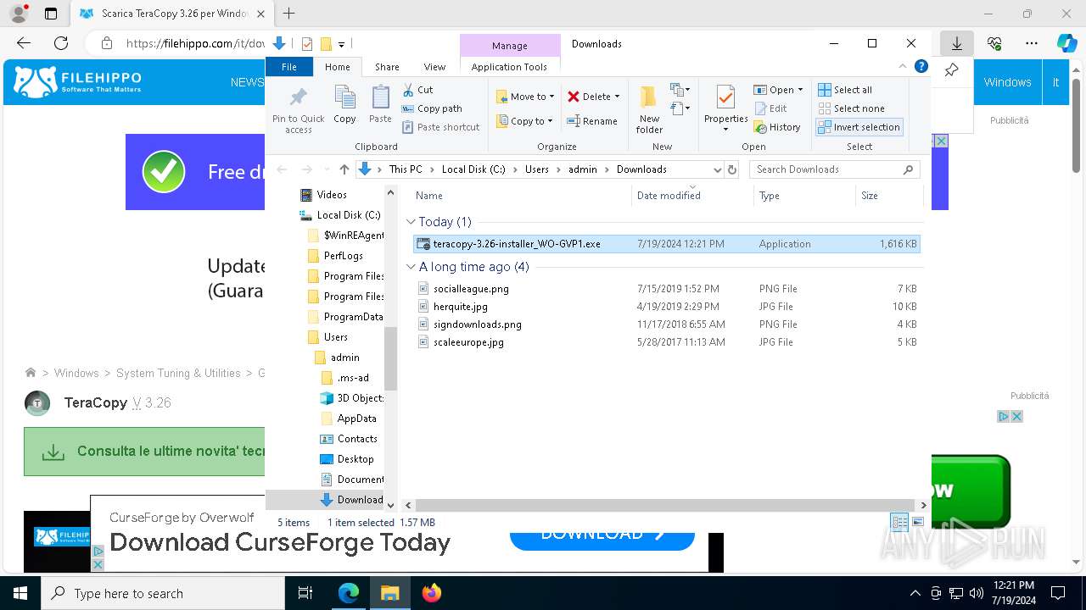Screen dimensions: 1086x610
Task: Click Cut in Clipboard group
Action: (x=417, y=90)
